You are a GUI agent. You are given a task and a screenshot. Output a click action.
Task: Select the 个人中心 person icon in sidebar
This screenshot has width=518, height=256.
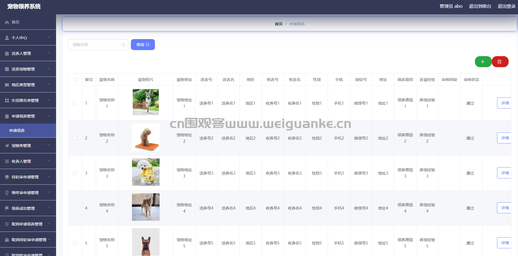pos(7,37)
